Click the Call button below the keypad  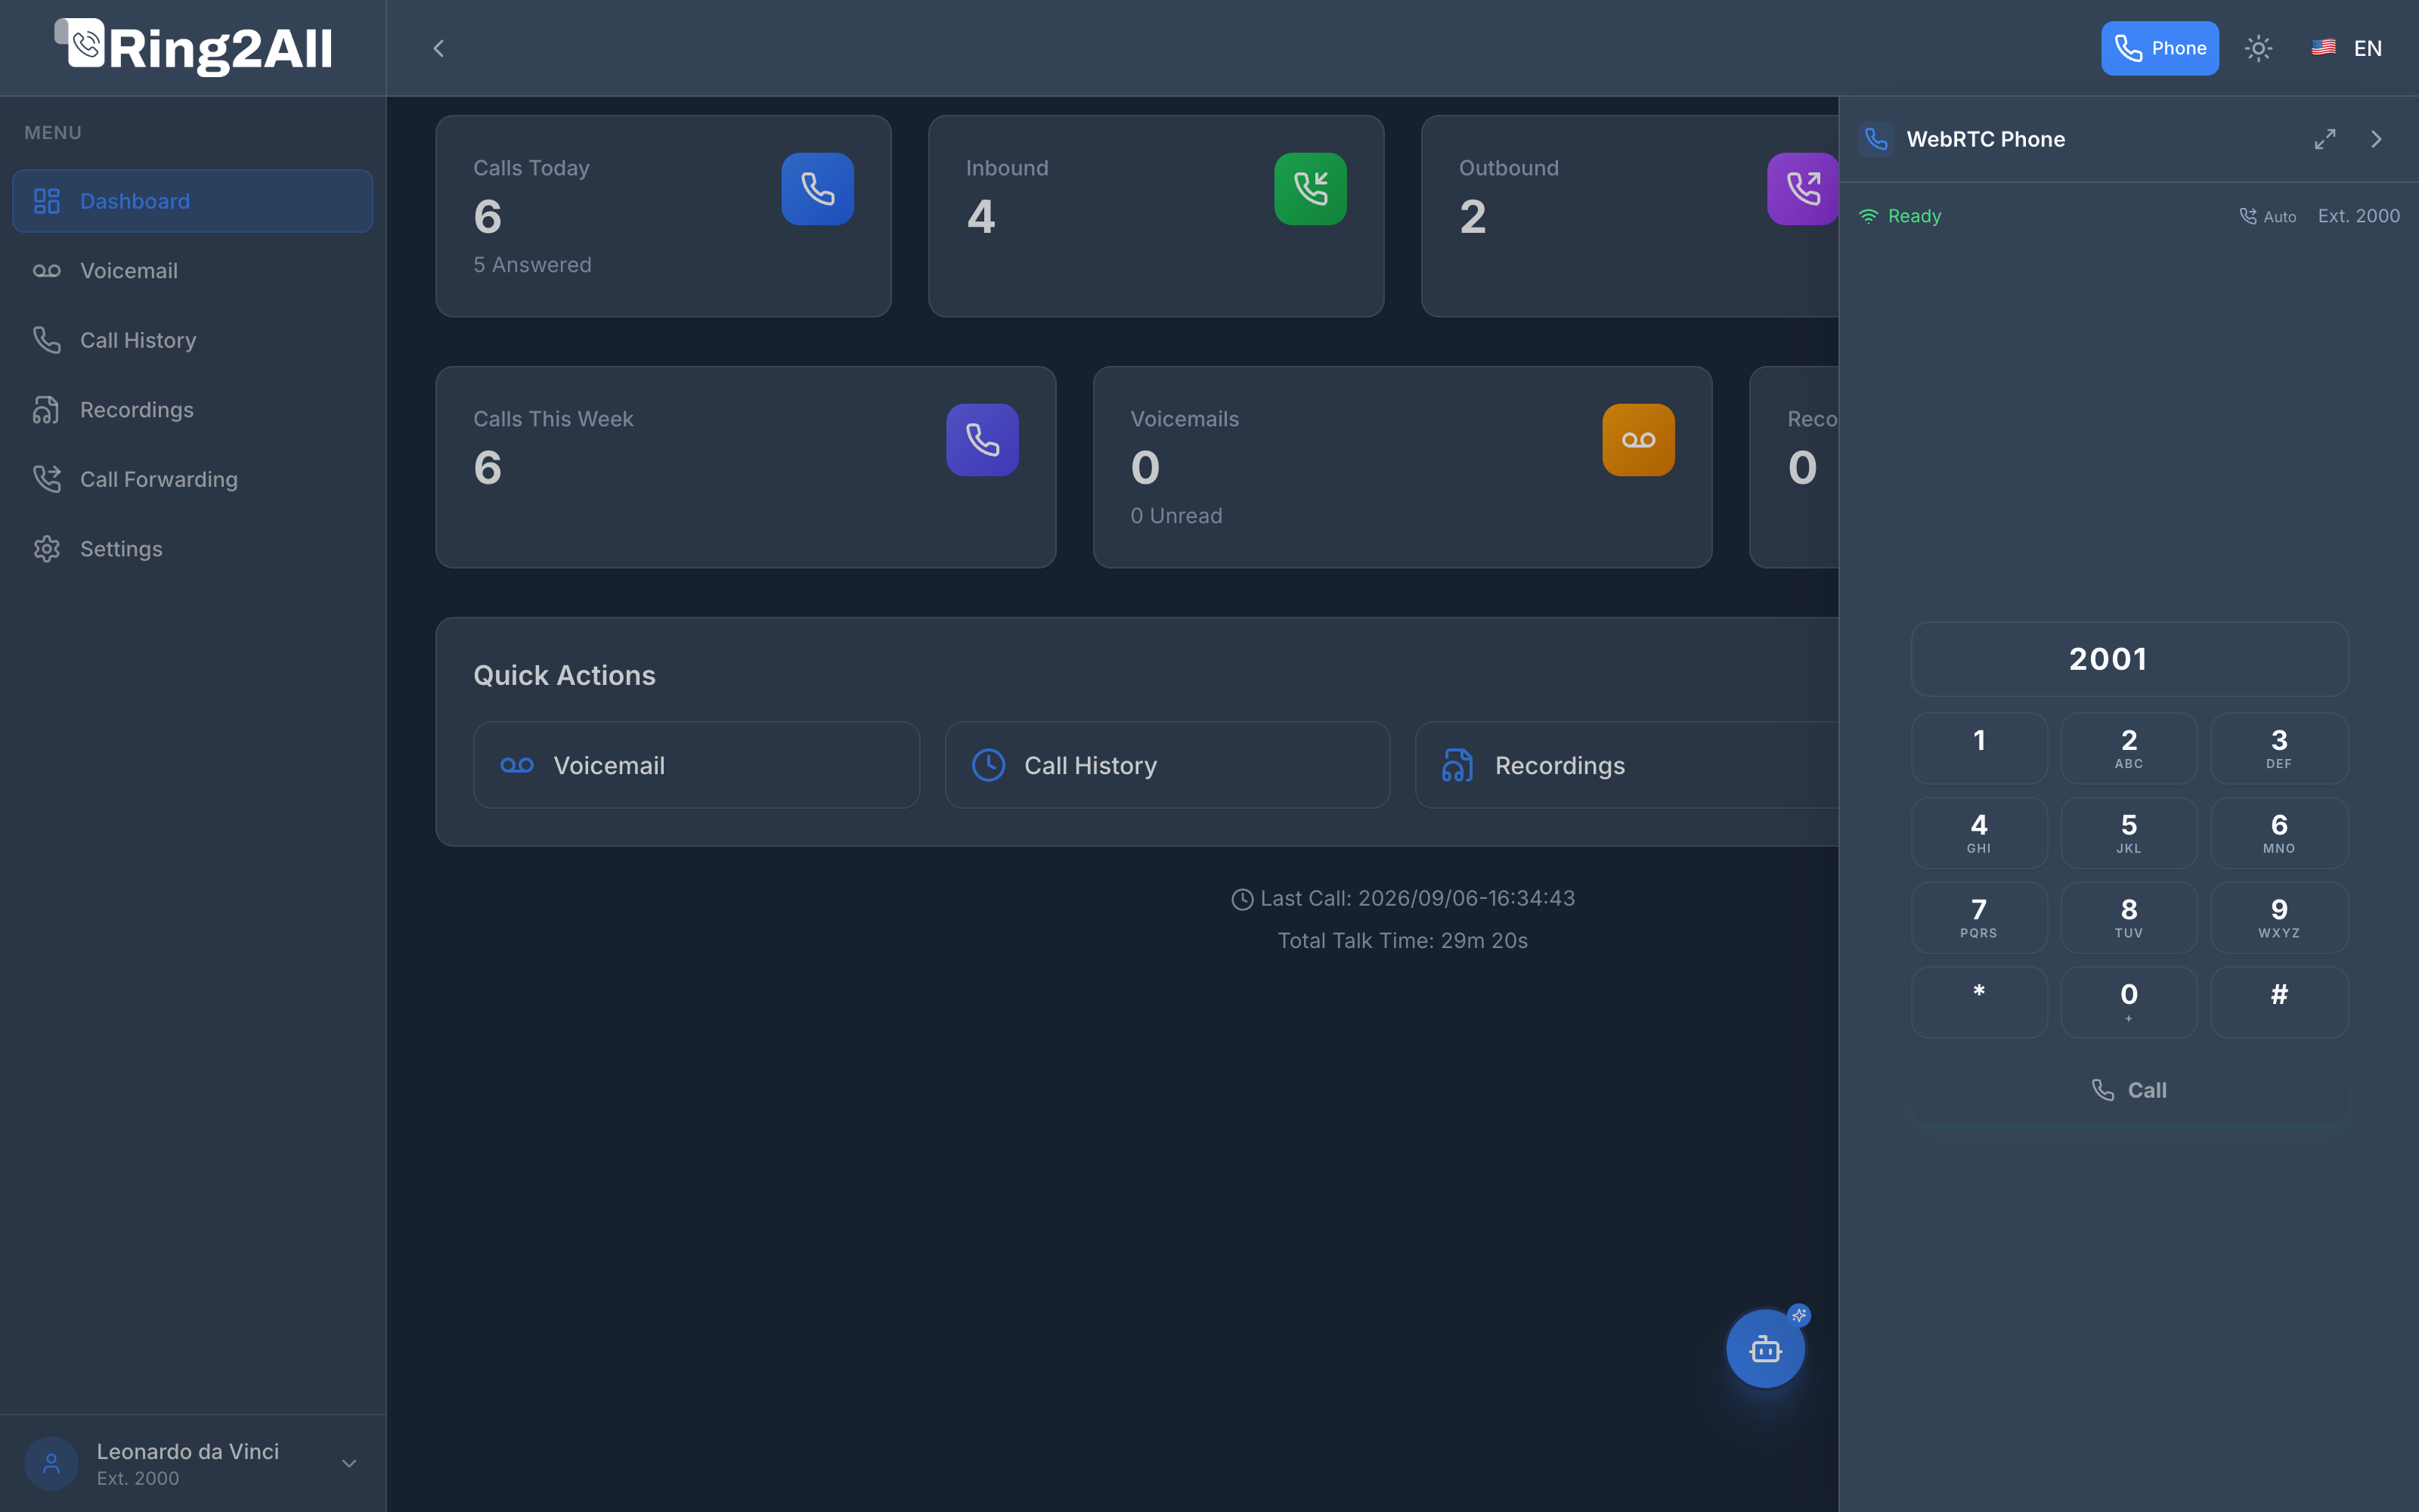(x=2129, y=1090)
